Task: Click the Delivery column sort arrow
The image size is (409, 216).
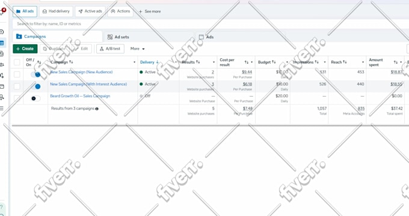Action: pyautogui.click(x=158, y=62)
